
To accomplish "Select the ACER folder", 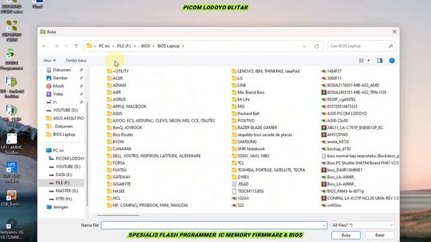I will click(x=118, y=78).
